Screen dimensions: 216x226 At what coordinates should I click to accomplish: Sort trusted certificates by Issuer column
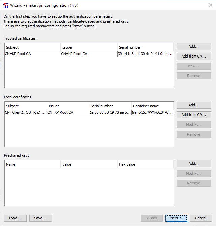[89, 47]
